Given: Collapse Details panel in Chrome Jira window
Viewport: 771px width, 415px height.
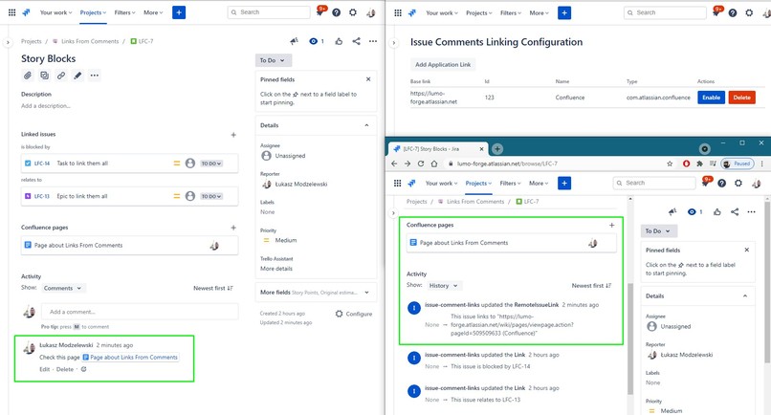Looking at the screenshot, I should coord(745,296).
